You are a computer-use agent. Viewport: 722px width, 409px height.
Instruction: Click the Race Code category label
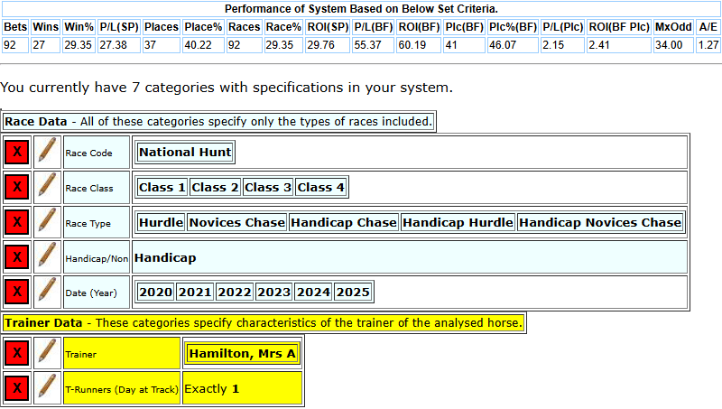[88, 153]
